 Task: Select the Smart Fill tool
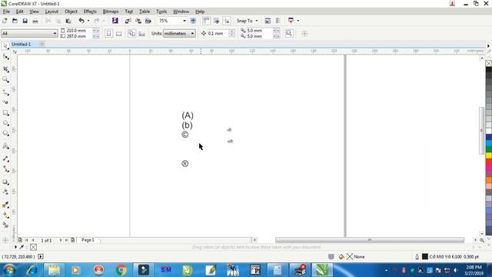tap(5, 225)
